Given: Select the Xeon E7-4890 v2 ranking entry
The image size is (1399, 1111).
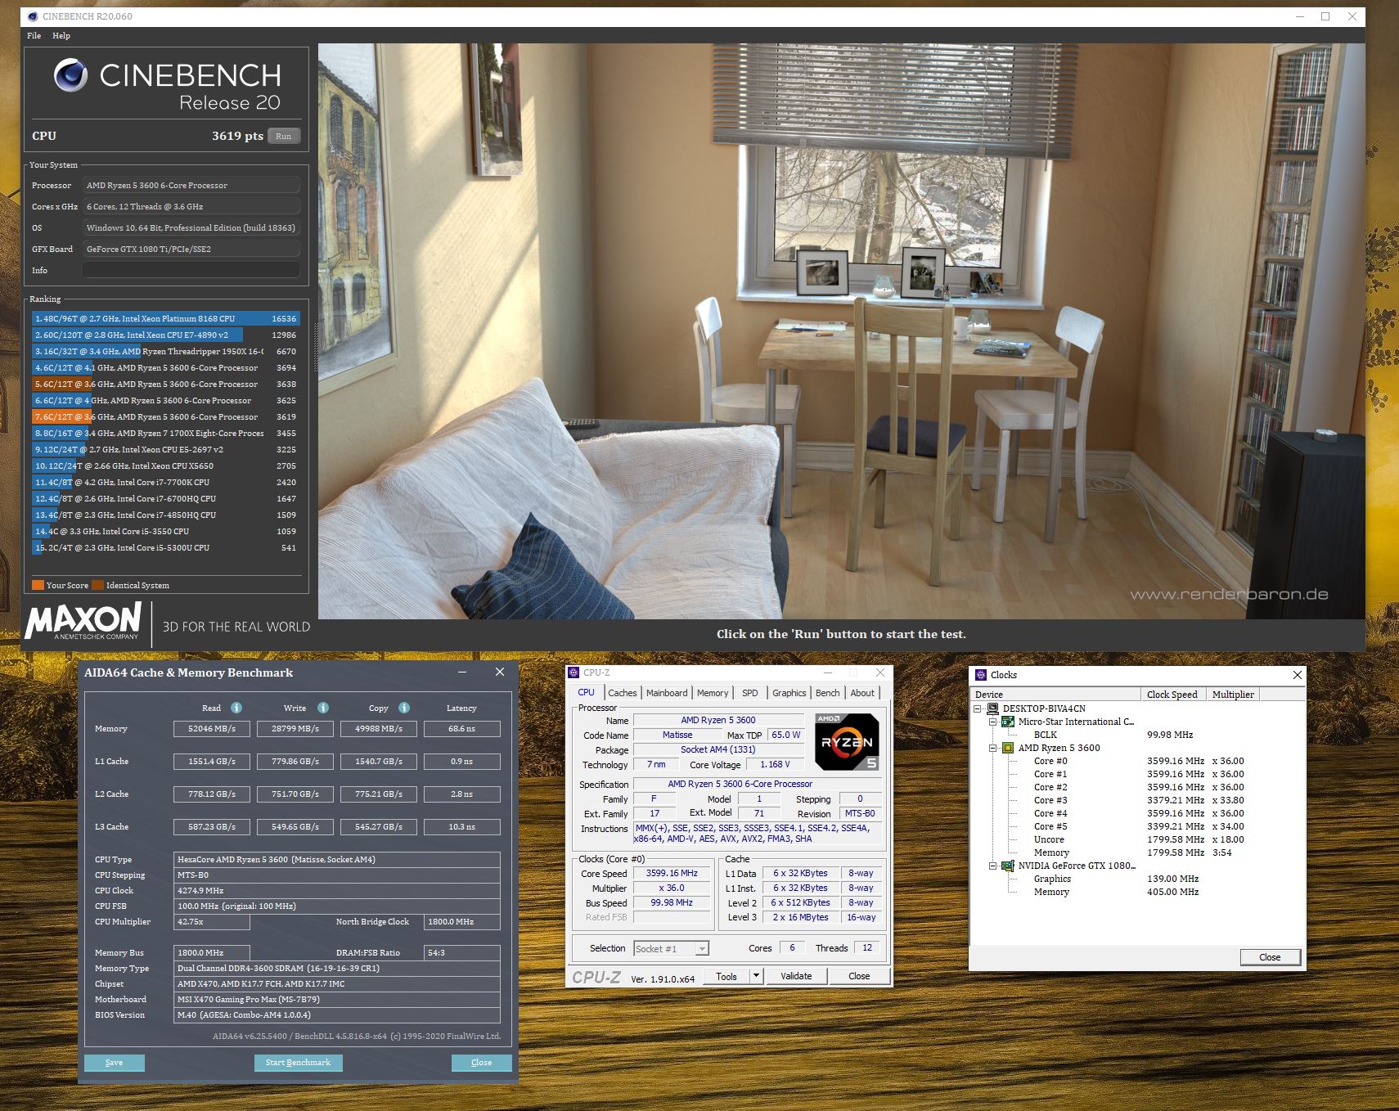Looking at the screenshot, I should pos(165,335).
